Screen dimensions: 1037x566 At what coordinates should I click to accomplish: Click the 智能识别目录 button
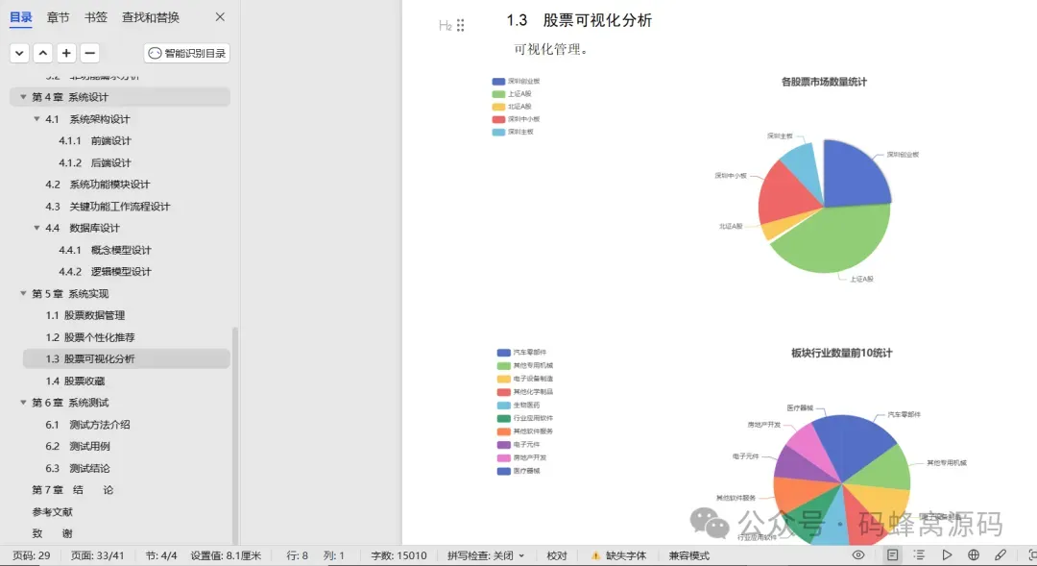187,53
